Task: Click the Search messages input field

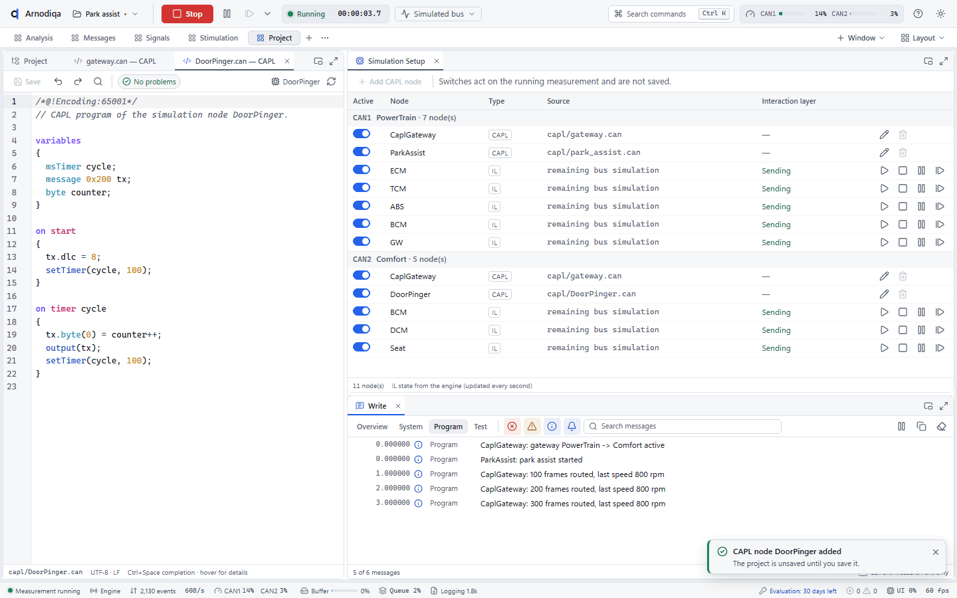Action: 683,427
